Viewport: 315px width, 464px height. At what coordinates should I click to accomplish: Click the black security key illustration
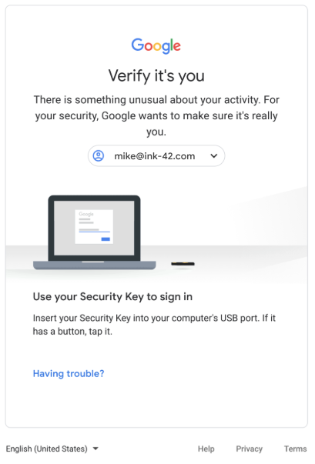point(183,264)
